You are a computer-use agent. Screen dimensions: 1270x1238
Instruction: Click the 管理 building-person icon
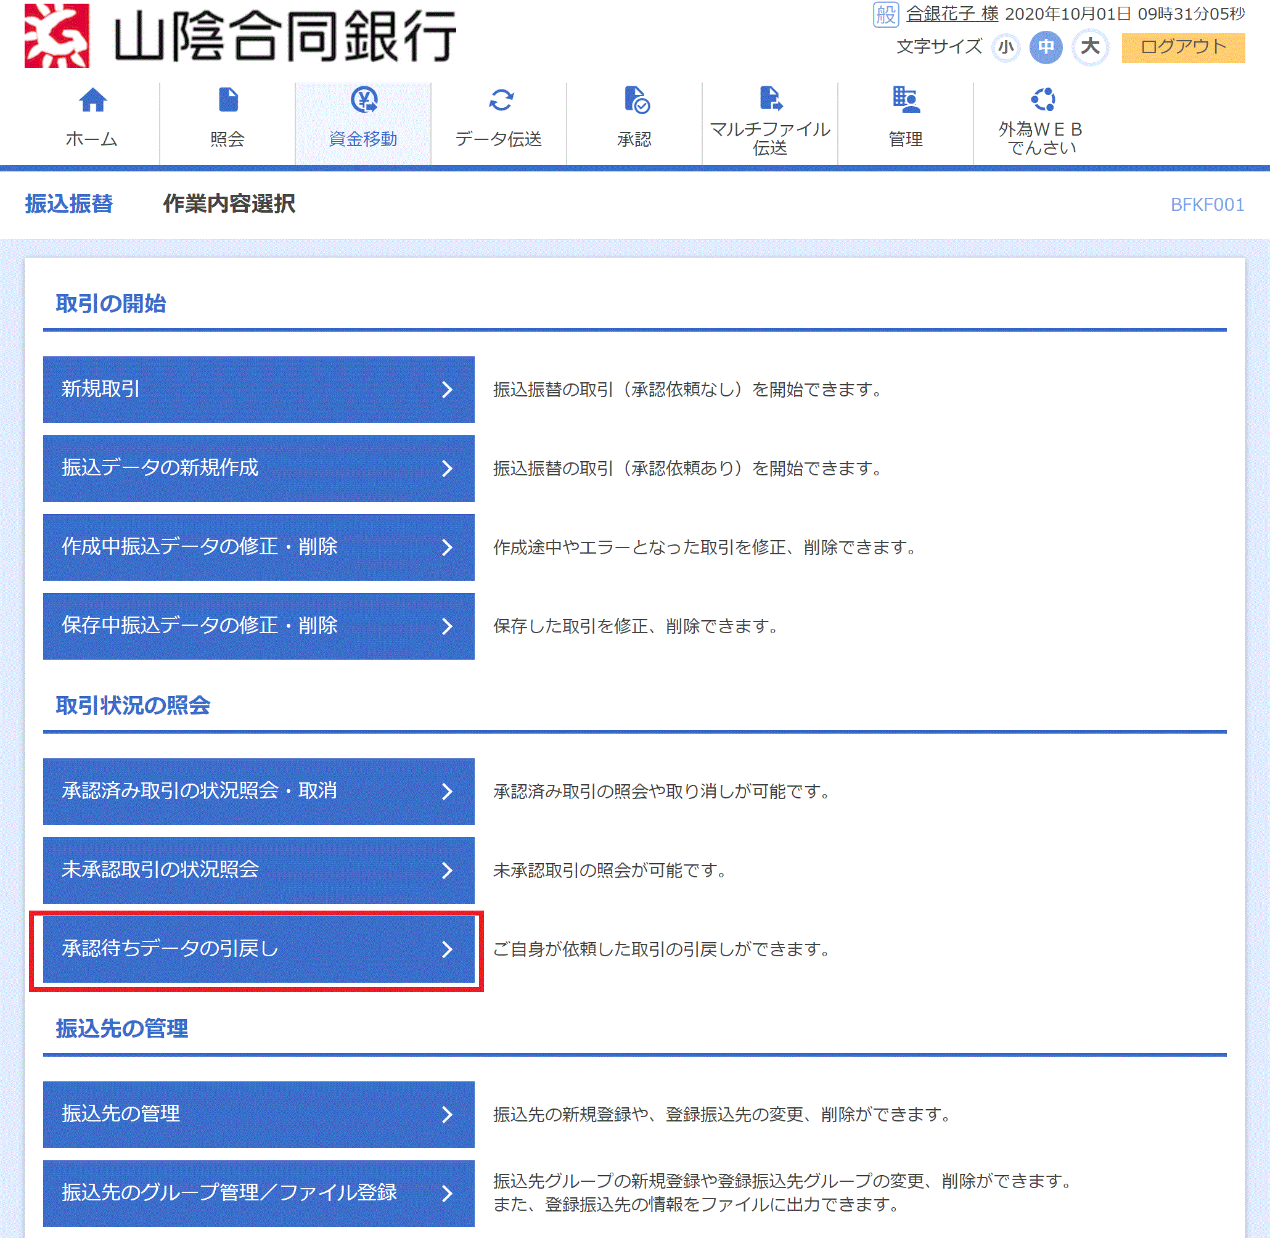click(906, 99)
